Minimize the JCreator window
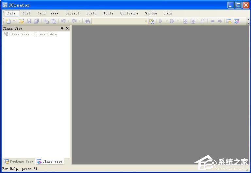The width and height of the screenshot is (251, 173). [231, 5]
